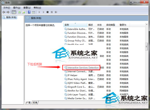Viewport: 150px width, 110px height.
Task: Sort by the 状态 column header
Action: (100, 25)
